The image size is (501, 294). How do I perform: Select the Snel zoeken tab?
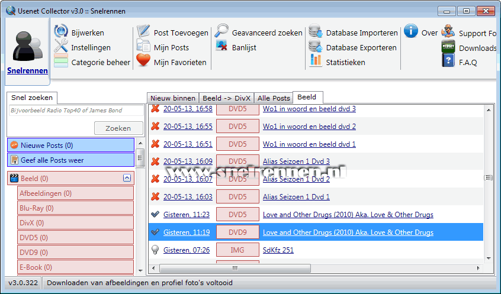[x=32, y=98]
